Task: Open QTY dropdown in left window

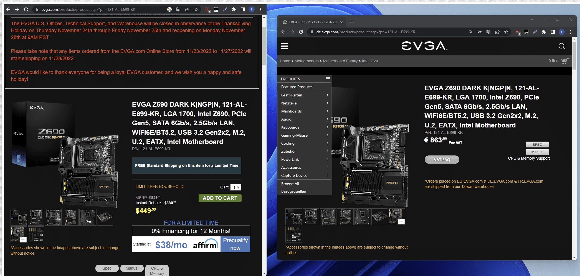Action: click(235, 187)
